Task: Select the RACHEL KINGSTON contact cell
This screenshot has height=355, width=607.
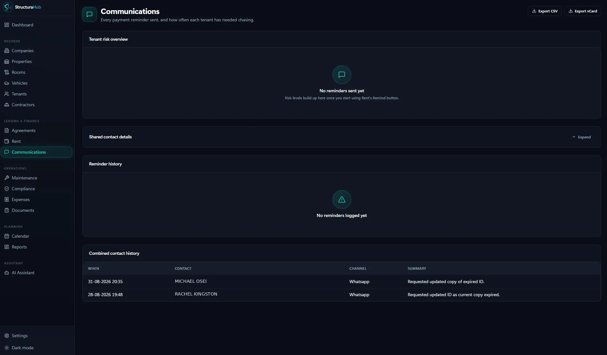Action: click(x=196, y=294)
